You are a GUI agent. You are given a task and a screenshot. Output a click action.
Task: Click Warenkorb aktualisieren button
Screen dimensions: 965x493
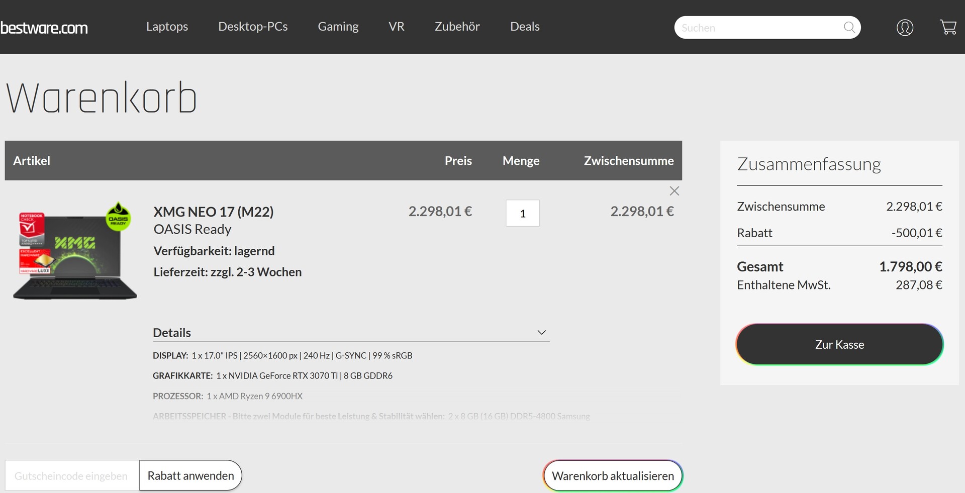coord(613,475)
